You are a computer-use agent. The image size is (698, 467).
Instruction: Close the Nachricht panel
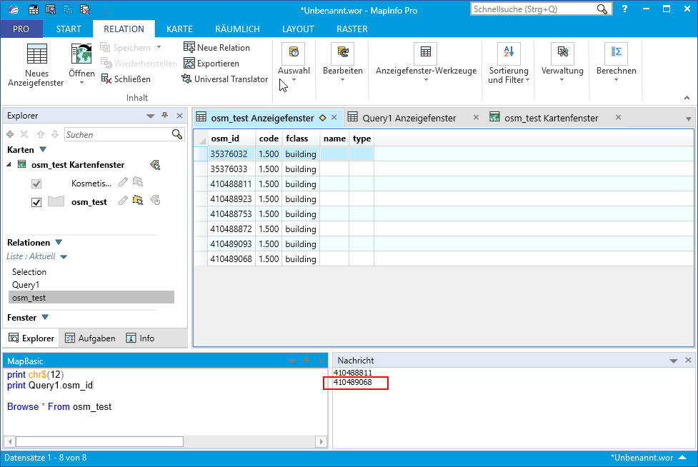(688, 361)
